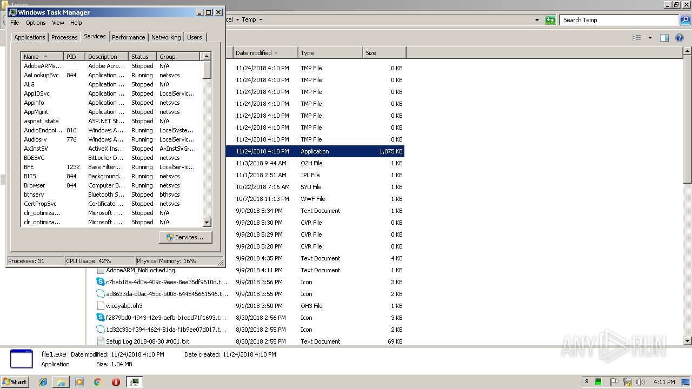The height and width of the screenshot is (389, 692).
Task: Click Task Manager taskbar button
Action: tap(134, 382)
